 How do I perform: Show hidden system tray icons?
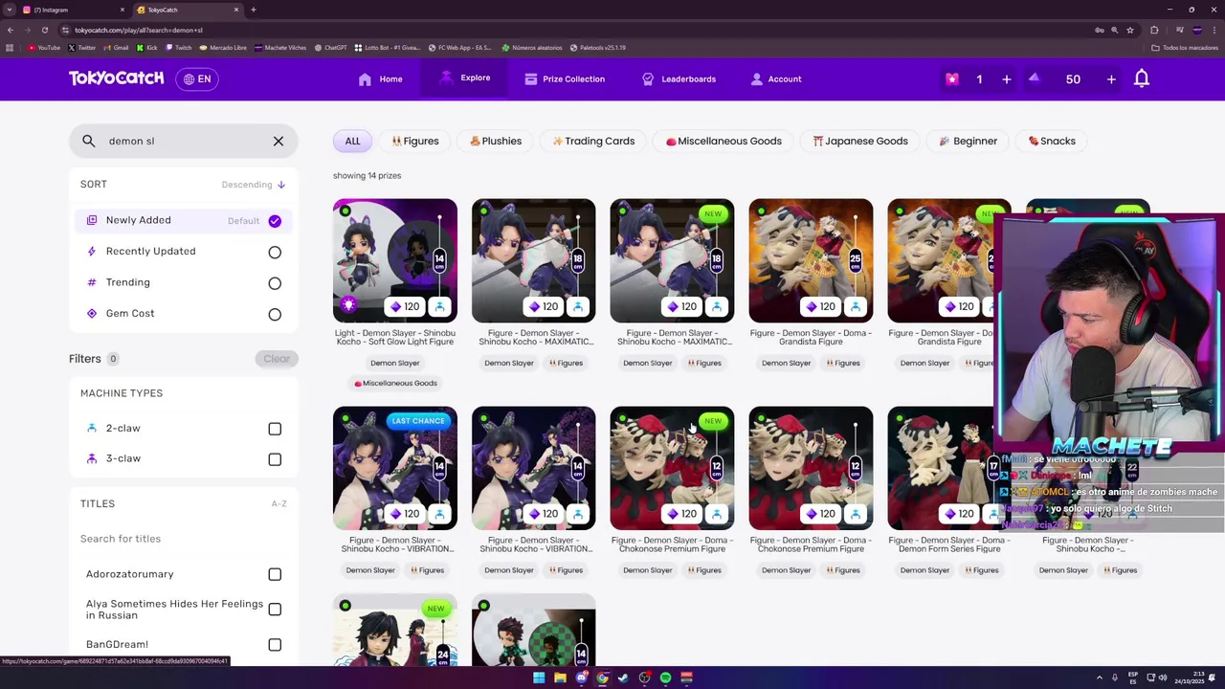1099,678
